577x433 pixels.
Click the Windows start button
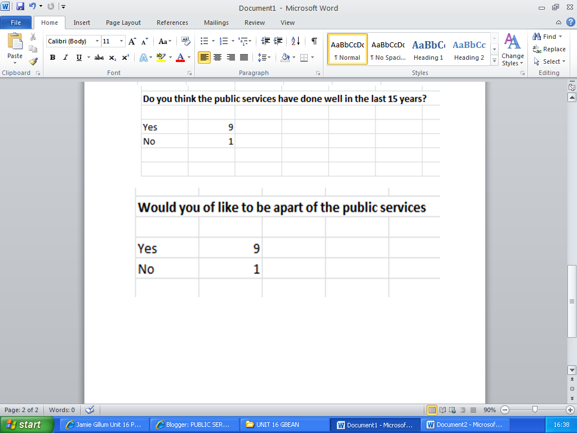pyautogui.click(x=27, y=425)
